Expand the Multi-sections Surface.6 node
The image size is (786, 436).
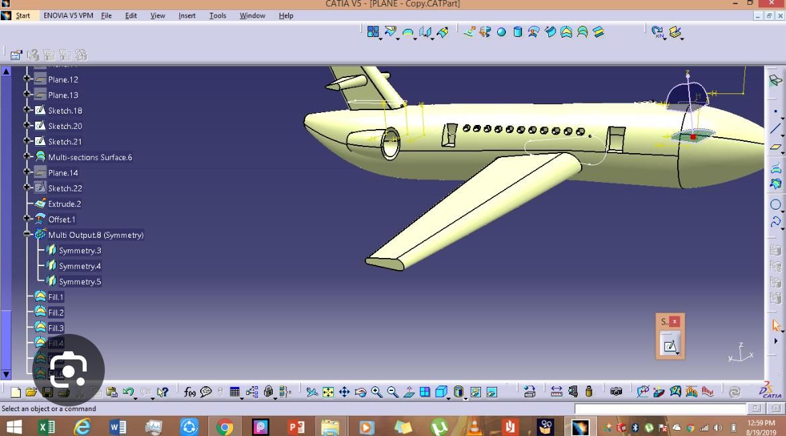(x=28, y=157)
